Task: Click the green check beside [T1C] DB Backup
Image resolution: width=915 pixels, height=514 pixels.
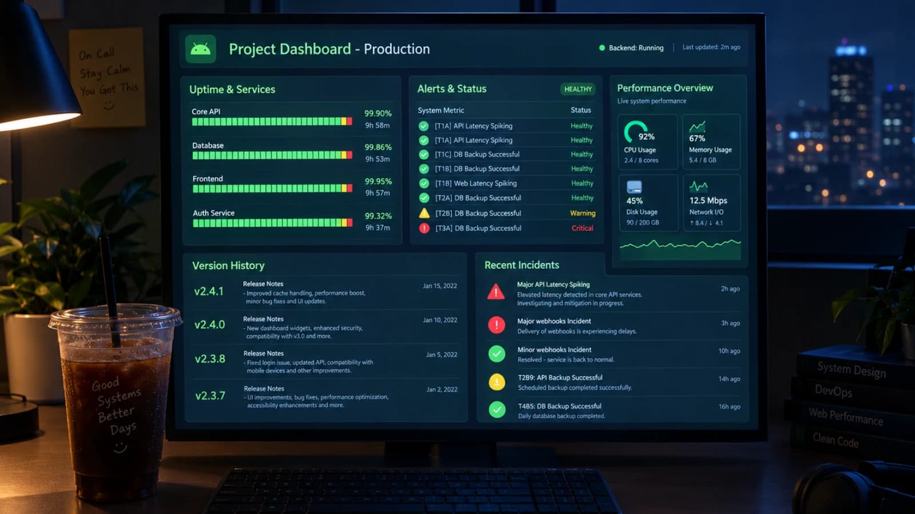Action: (424, 154)
